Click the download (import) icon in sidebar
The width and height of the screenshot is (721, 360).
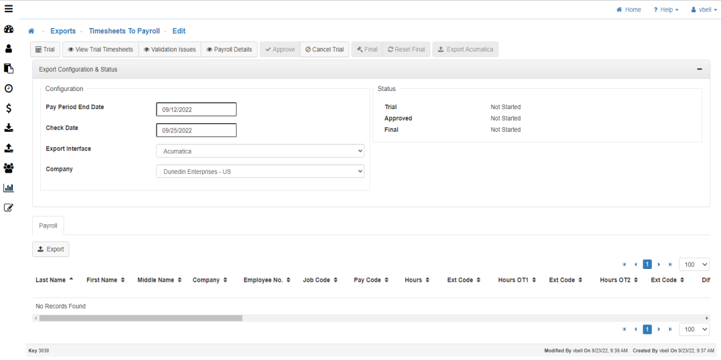point(9,128)
